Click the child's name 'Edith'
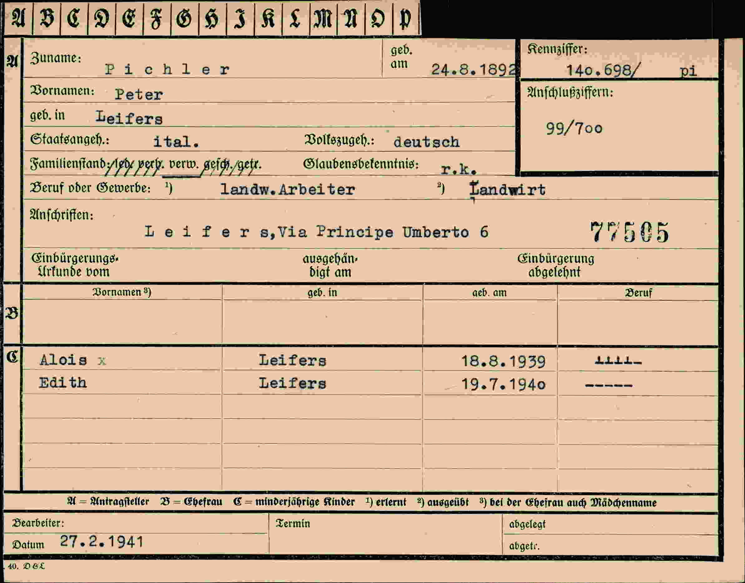This screenshot has height=583, width=745. tap(63, 383)
